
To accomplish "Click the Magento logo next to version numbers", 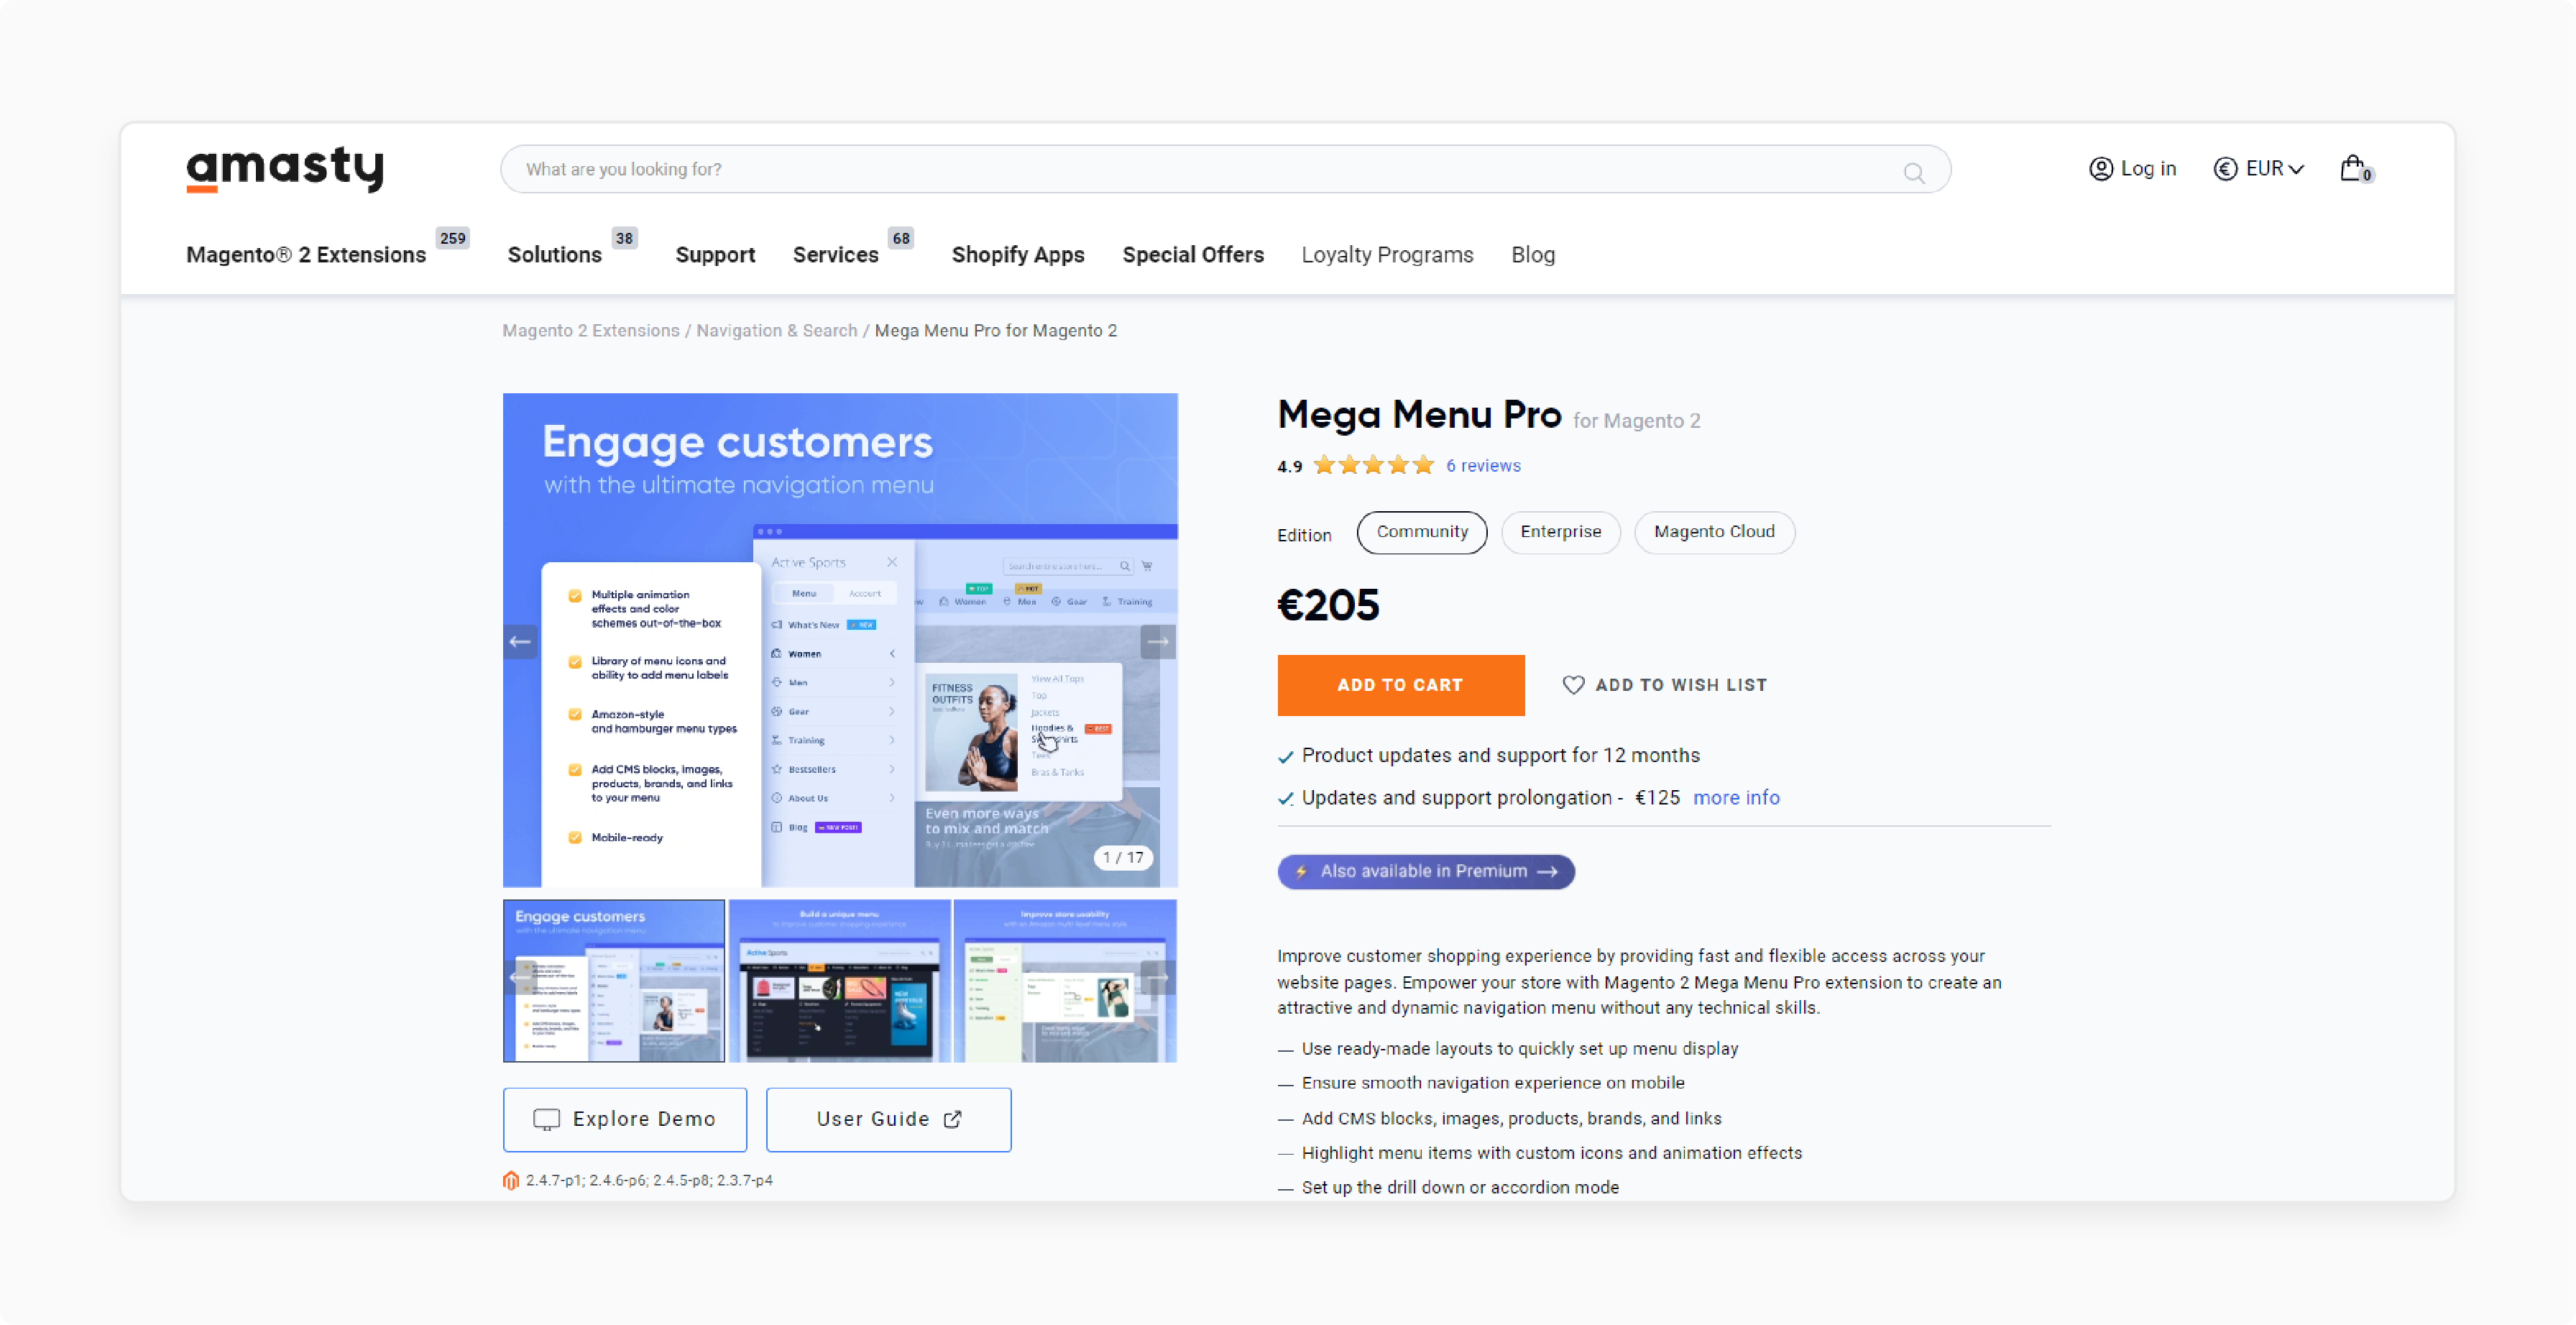I will (x=511, y=1180).
